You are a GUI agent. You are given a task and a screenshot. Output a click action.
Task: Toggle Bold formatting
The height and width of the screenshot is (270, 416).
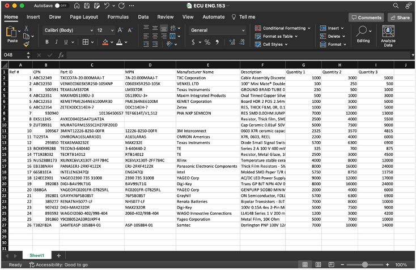click(x=47, y=42)
